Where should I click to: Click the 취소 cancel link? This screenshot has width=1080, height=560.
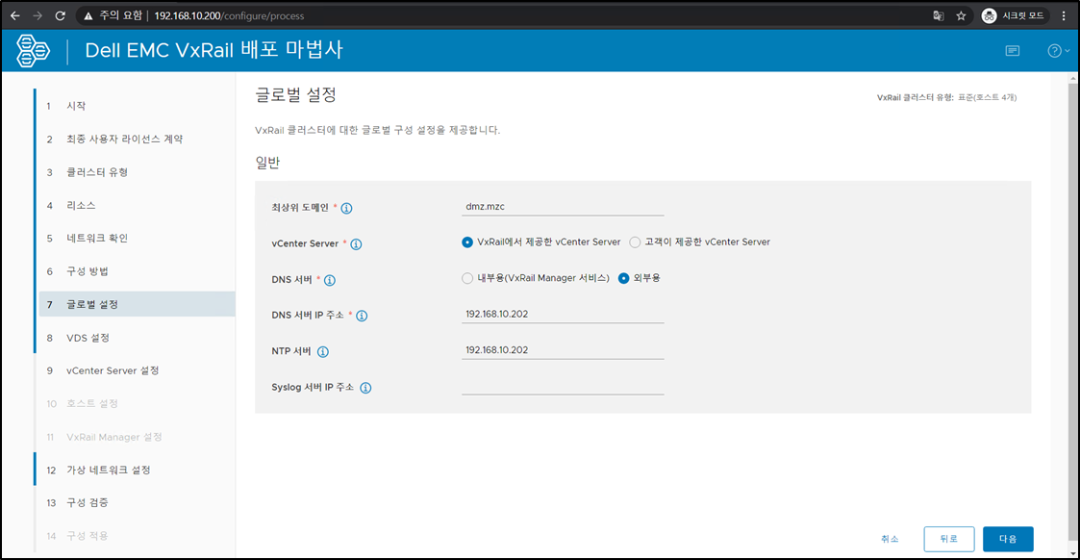(890, 539)
